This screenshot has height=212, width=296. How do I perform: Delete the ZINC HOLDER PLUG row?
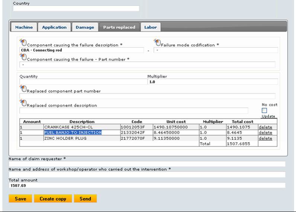pos(266,138)
